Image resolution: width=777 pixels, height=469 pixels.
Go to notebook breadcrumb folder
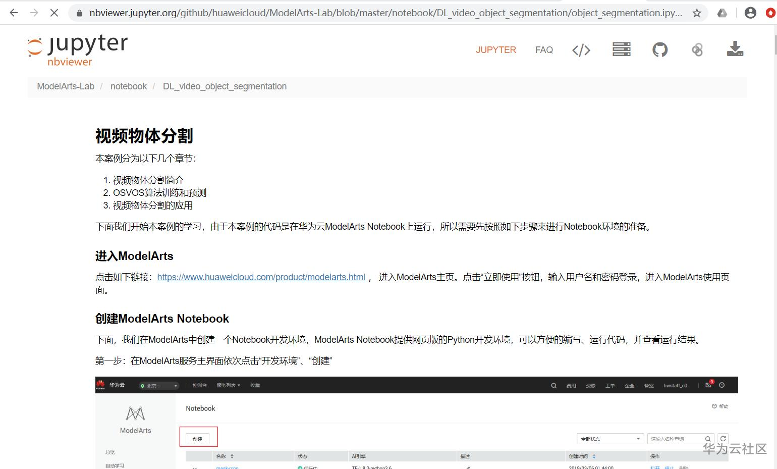pos(129,86)
